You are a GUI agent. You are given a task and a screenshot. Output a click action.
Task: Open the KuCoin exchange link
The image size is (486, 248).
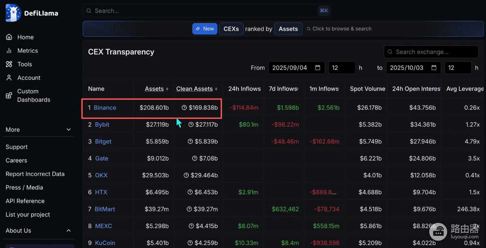(105, 243)
